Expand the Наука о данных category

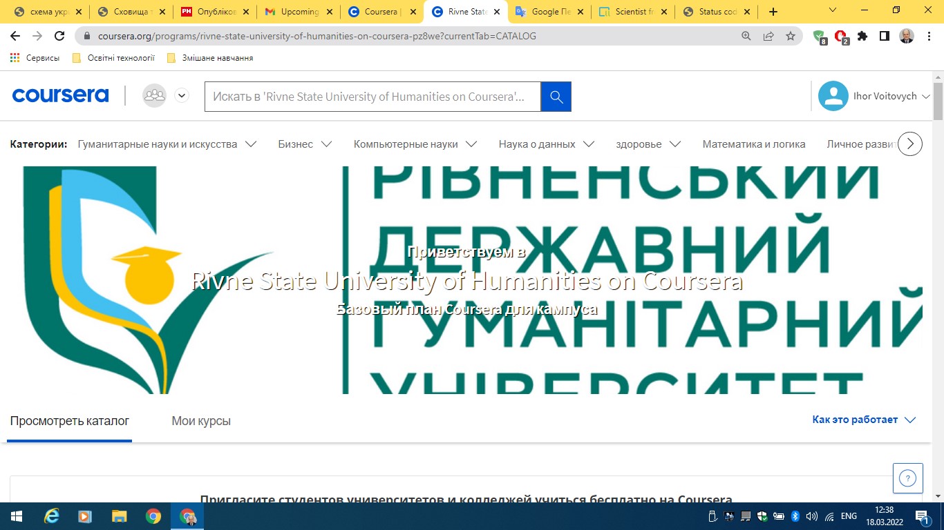pyautogui.click(x=547, y=144)
